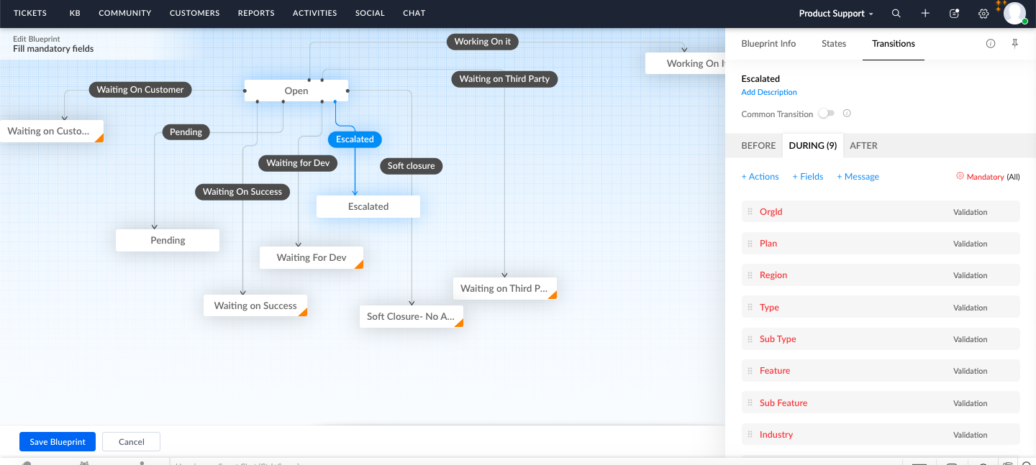Image resolution: width=1036 pixels, height=465 pixels.
Task: Grab the drag handle of Region row
Action: click(750, 275)
